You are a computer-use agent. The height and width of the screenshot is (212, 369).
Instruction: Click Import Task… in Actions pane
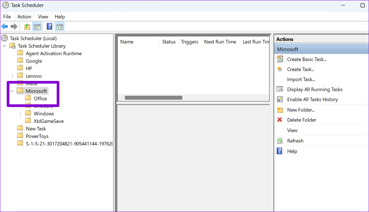[301, 80]
